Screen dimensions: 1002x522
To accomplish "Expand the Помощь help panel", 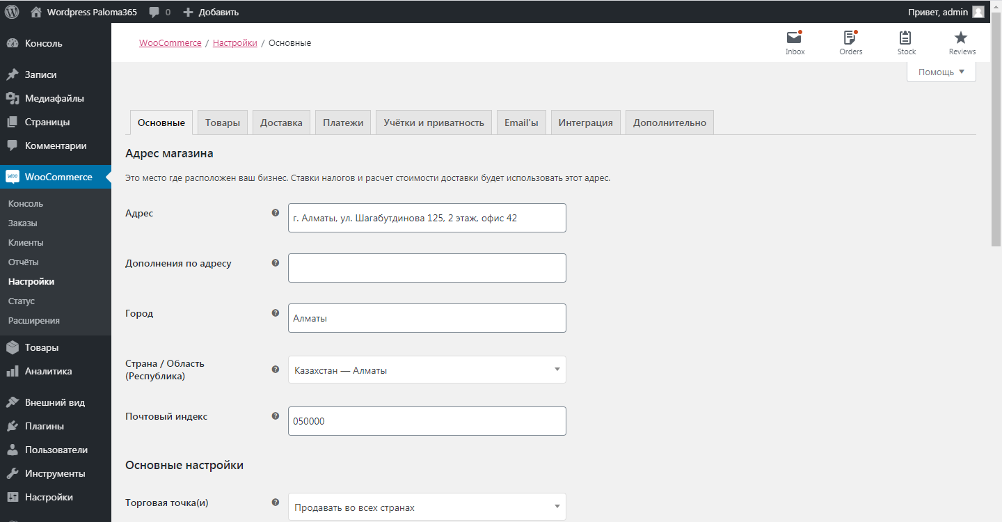I will pos(941,72).
